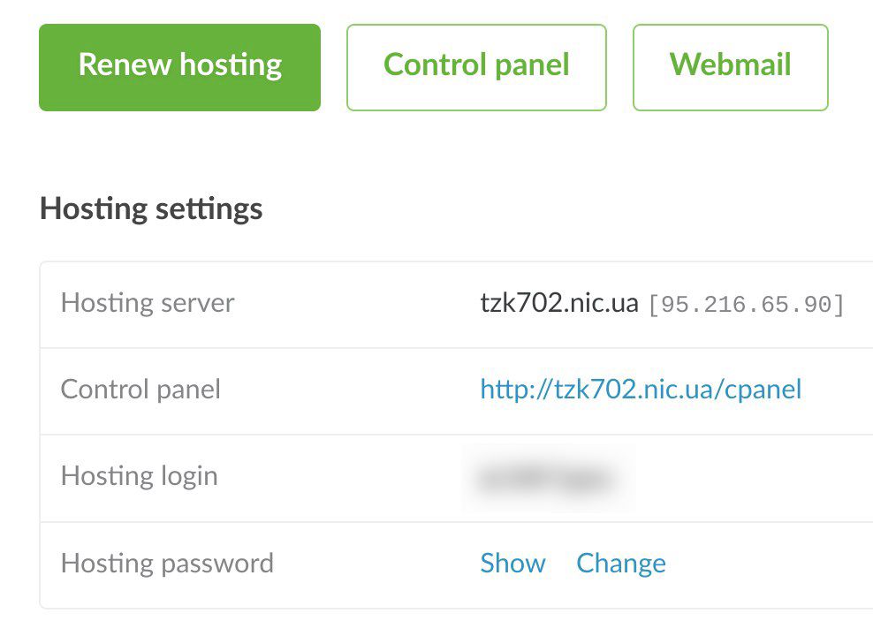Follow the tzk702.nic.ua/cpanel link
This screenshot has width=873, height=636.
[x=641, y=389]
